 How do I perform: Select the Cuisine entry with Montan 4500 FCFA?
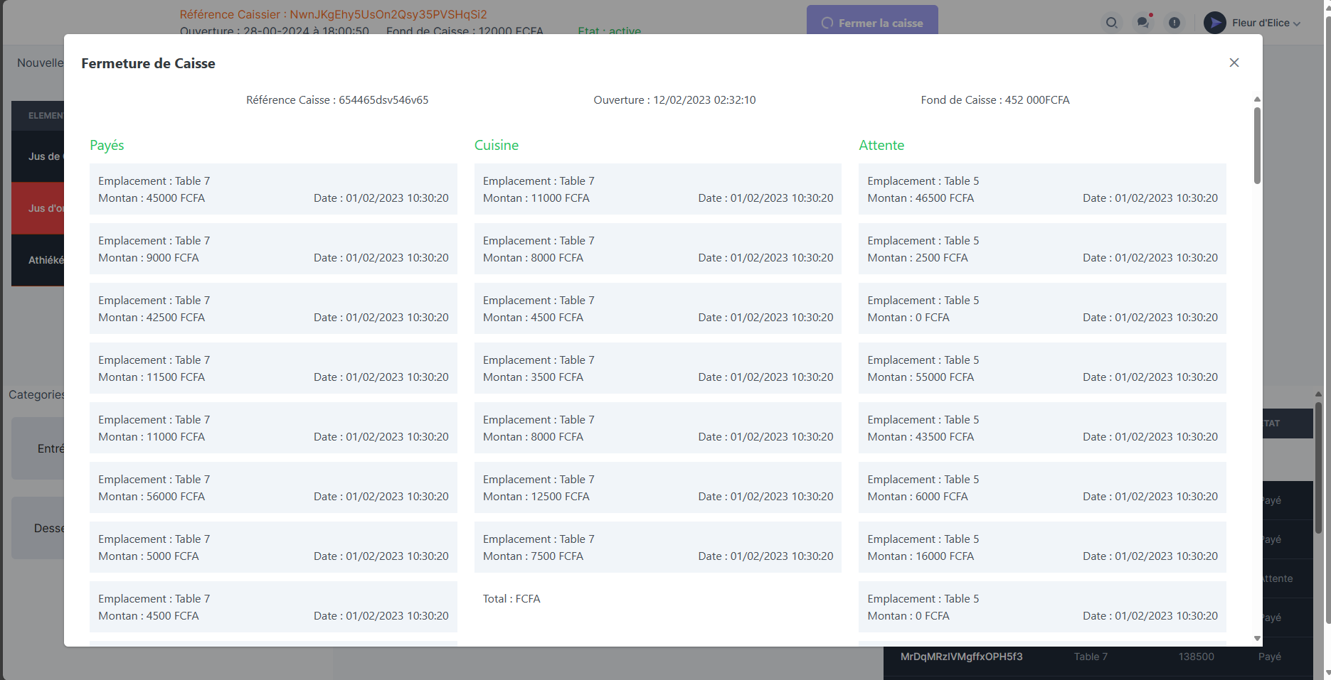[x=658, y=308]
